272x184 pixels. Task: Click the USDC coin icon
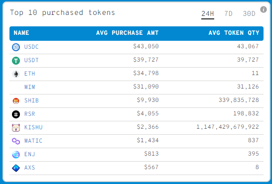point(16,47)
